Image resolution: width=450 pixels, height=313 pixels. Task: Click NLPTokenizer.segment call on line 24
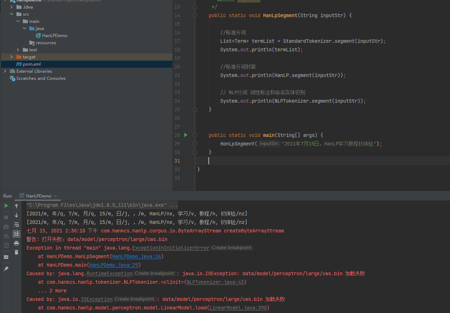(x=319, y=101)
